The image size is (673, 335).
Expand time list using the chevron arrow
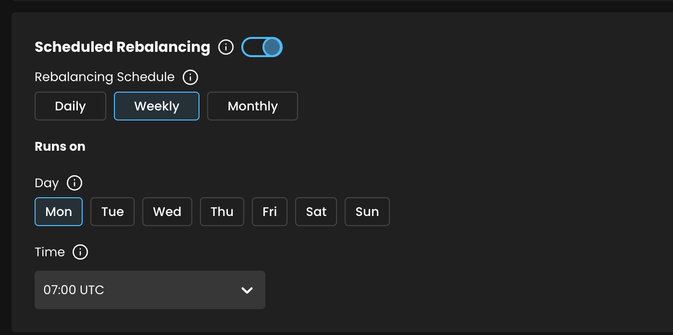tap(247, 290)
